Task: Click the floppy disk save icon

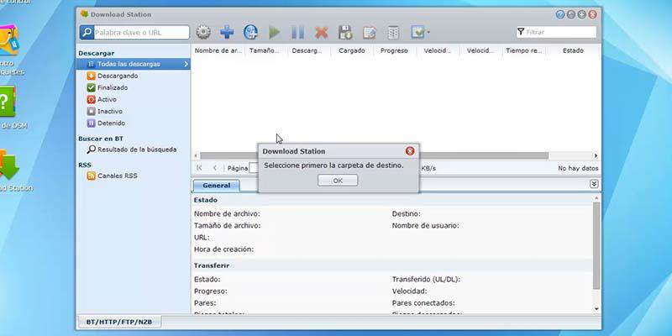Action: pyautogui.click(x=345, y=32)
